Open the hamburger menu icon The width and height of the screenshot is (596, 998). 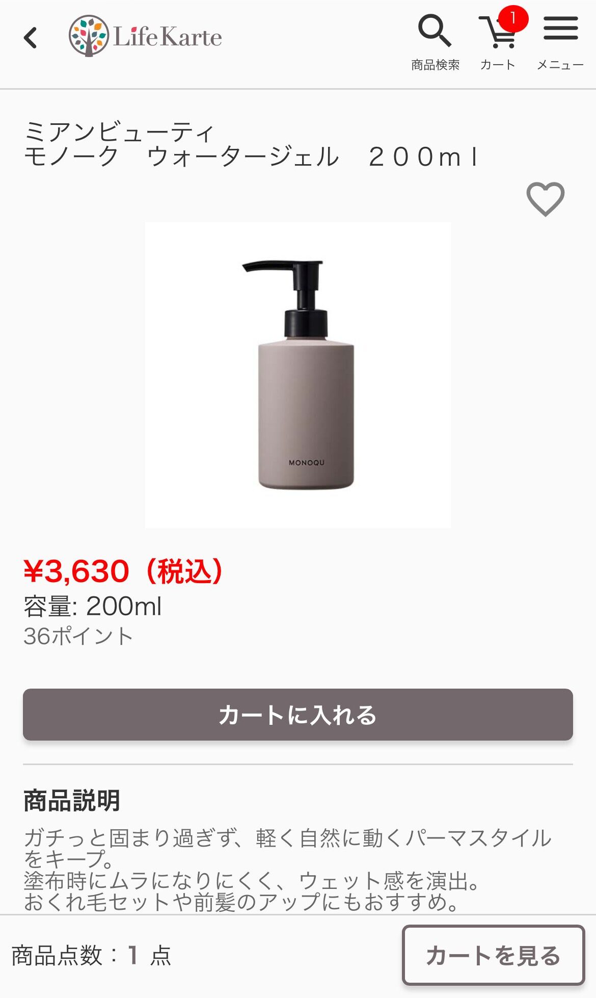click(560, 28)
